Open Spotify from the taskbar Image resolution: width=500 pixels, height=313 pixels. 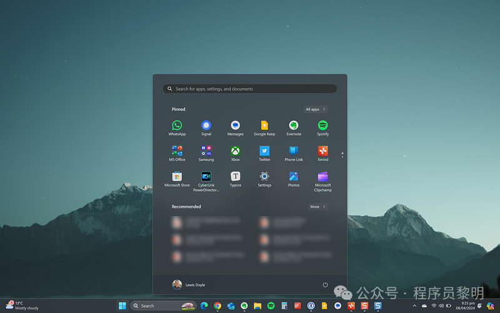[x=271, y=305]
